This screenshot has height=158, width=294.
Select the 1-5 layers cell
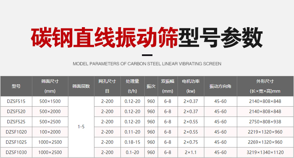coord(81,127)
